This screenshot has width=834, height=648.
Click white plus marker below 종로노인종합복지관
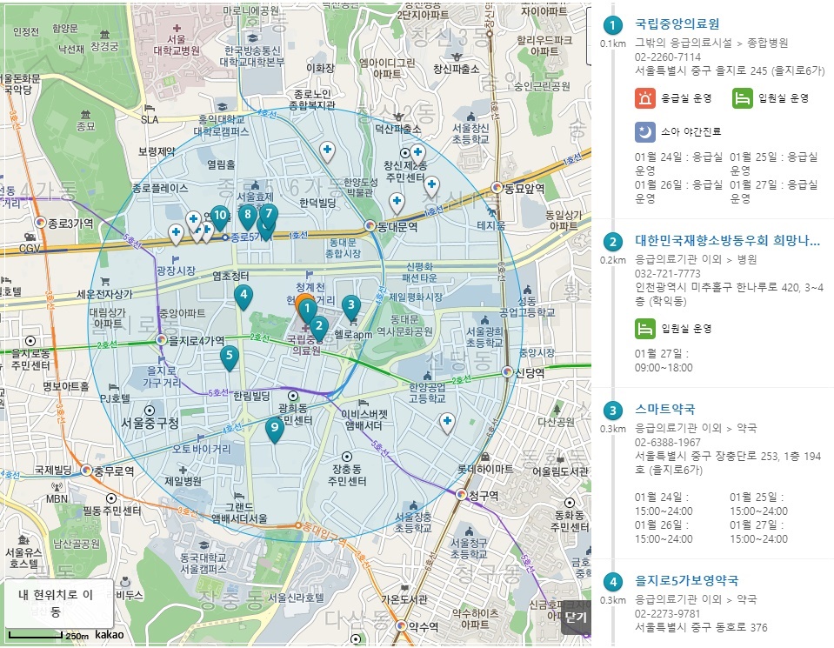click(328, 150)
